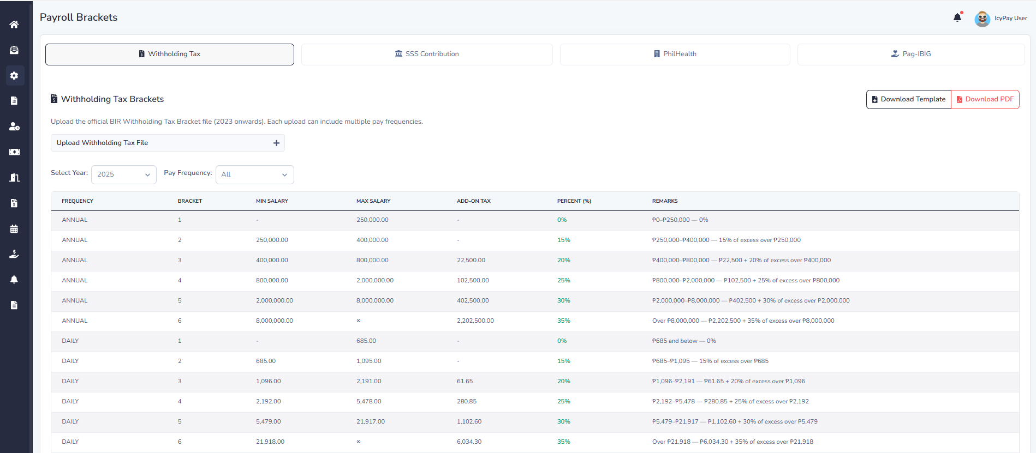This screenshot has height=453, width=1036.
Task: Open the invoice dollar file icon in sidebar
Action: [14, 203]
